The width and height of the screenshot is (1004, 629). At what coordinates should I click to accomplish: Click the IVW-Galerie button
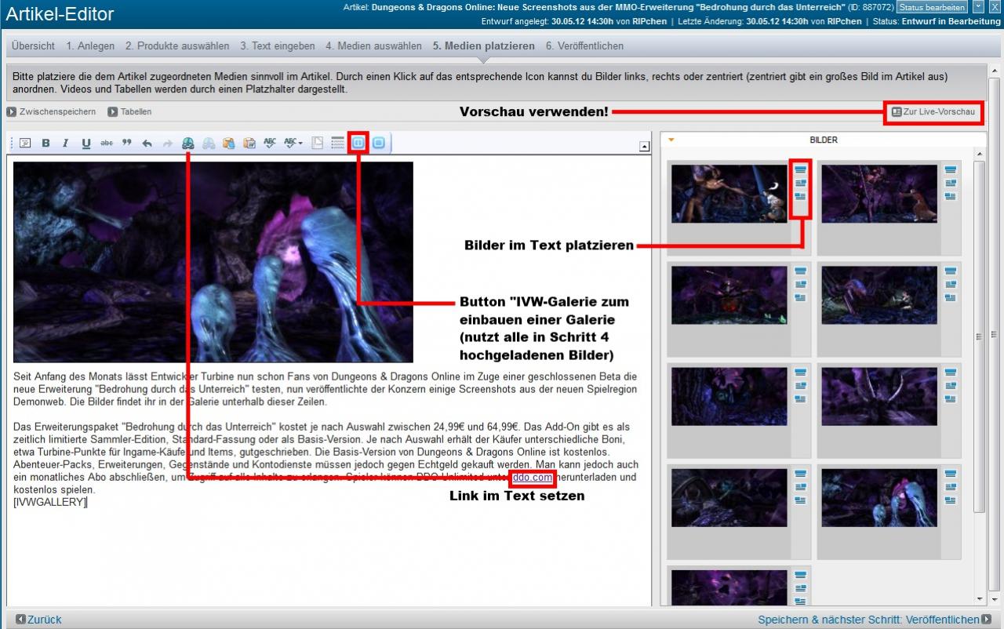pyautogui.click(x=358, y=144)
